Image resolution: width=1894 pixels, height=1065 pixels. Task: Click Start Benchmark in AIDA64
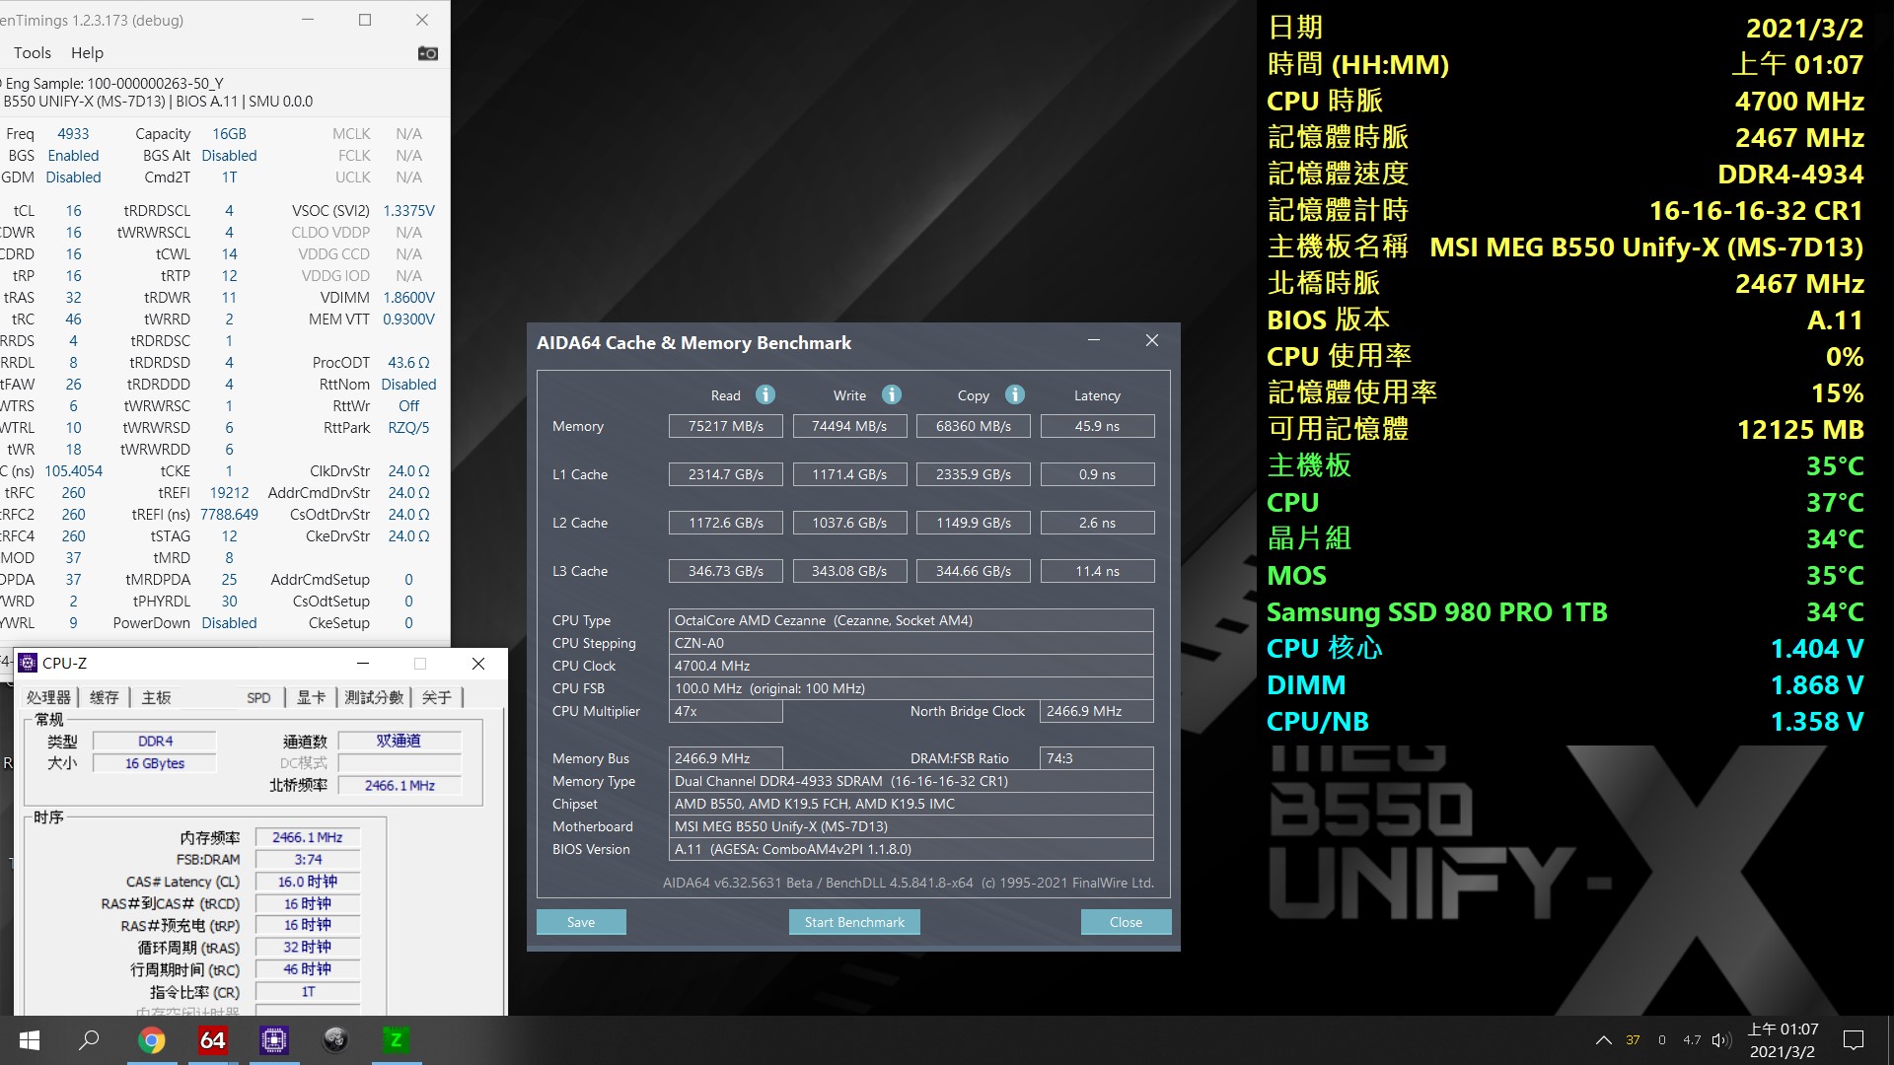[854, 922]
